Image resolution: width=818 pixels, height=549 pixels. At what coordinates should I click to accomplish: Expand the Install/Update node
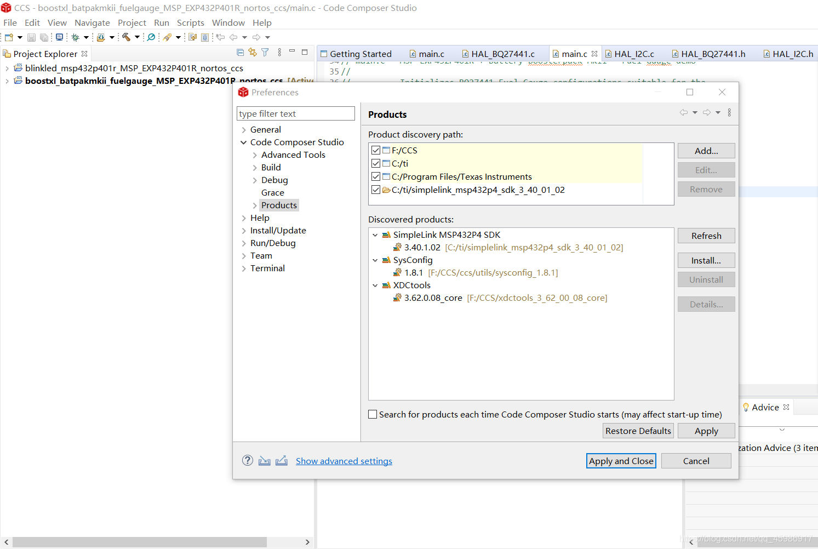244,231
